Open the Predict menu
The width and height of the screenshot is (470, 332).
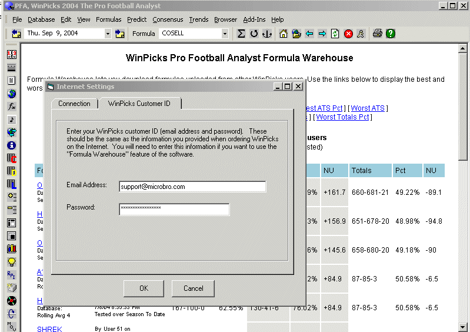(x=136, y=19)
